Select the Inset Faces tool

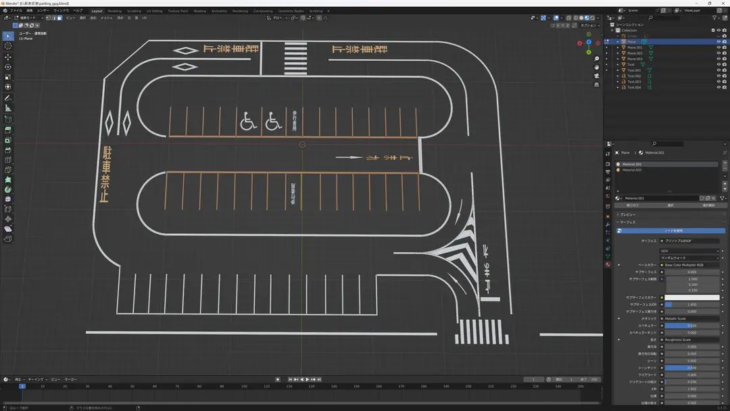(x=8, y=140)
